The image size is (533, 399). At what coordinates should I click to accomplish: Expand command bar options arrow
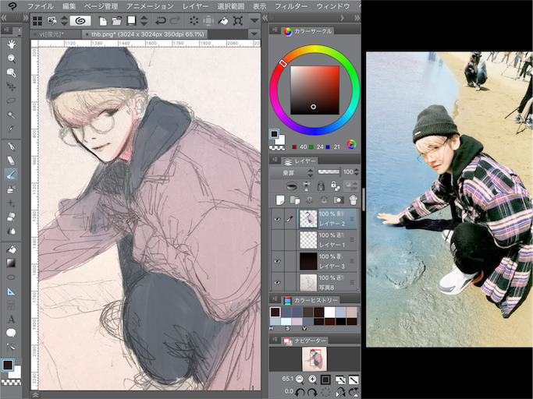pyautogui.click(x=254, y=21)
